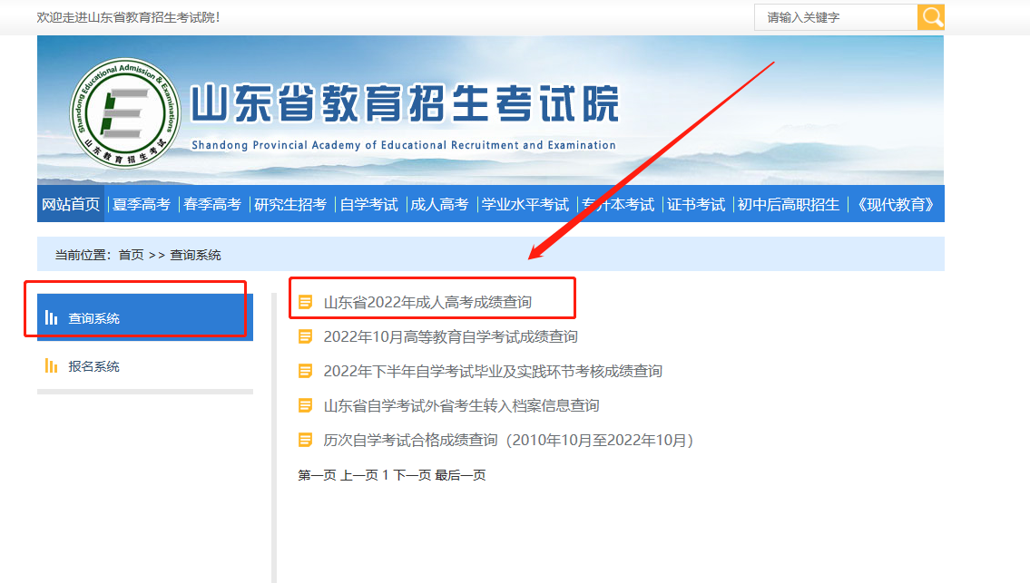Click document icon next to 山东省2022年成人高考成绩查询
This screenshot has width=1030, height=583.
pyautogui.click(x=306, y=302)
